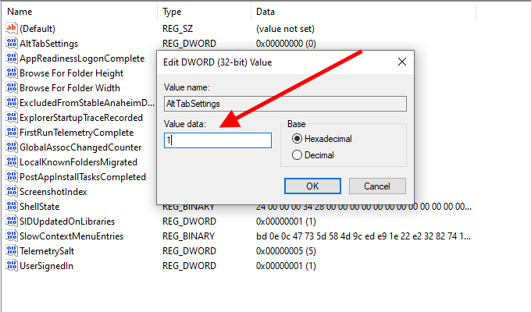Select the ScreenshotIndex entry name
This screenshot has width=531, height=312.
pos(53,192)
